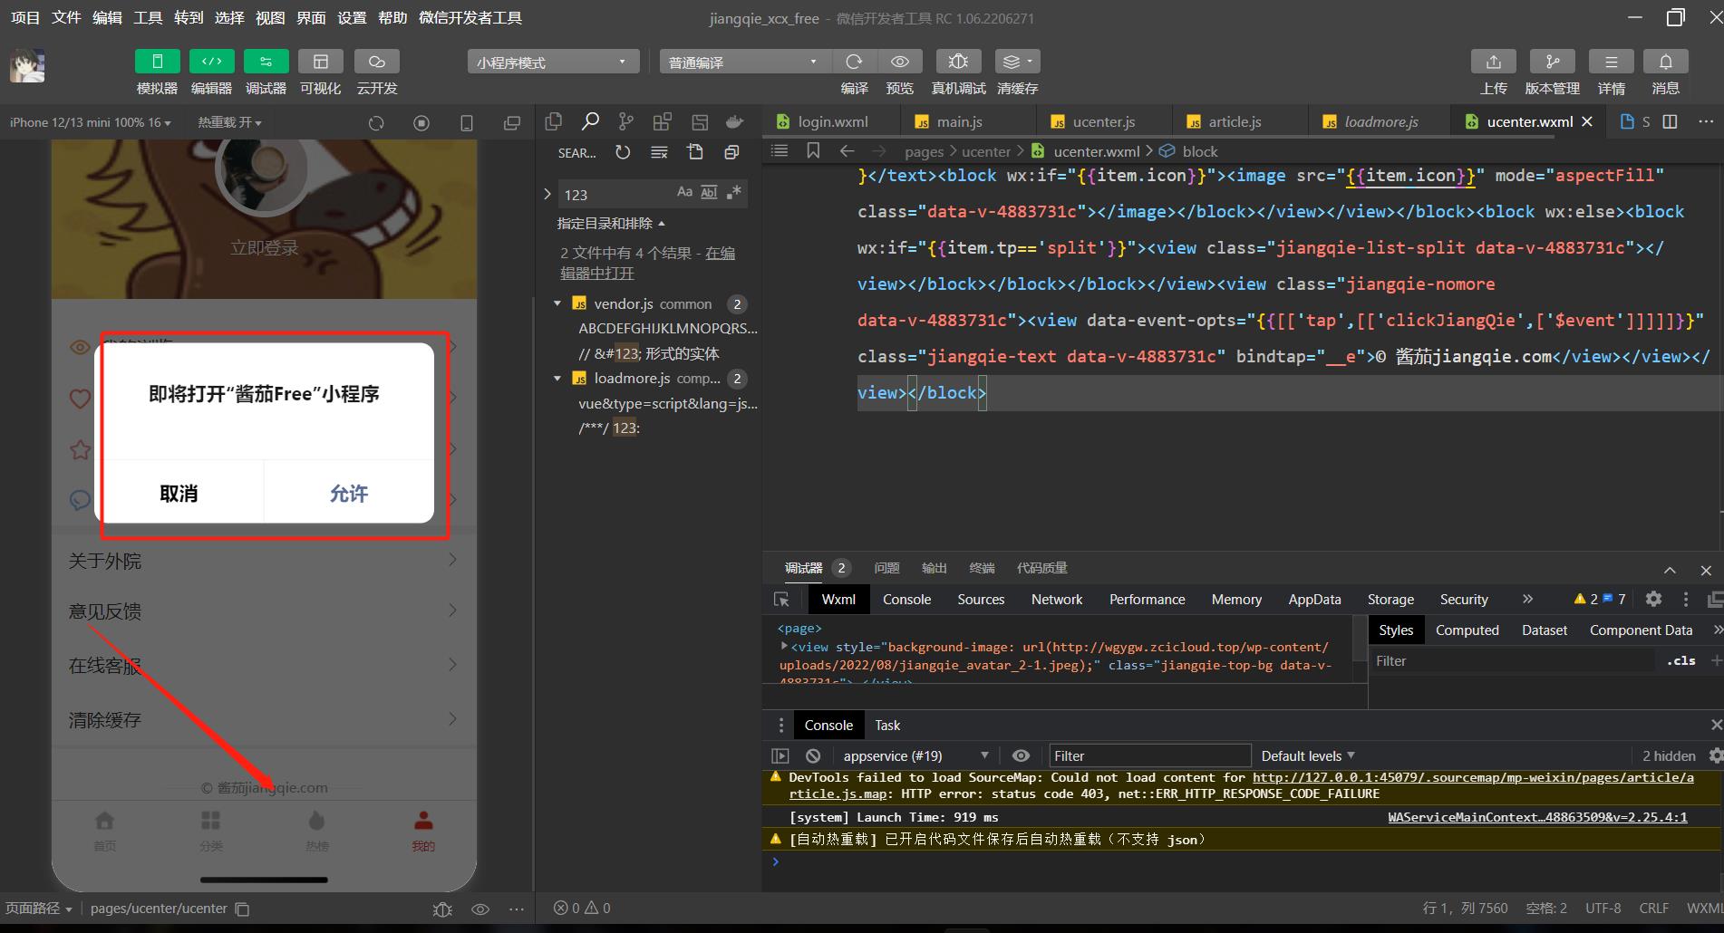Viewport: 1724px width, 933px height.
Task: Open the 文件 menu
Action: (66, 18)
